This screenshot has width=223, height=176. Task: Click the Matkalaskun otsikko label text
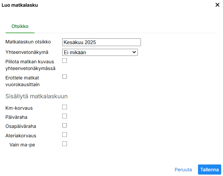(28, 42)
